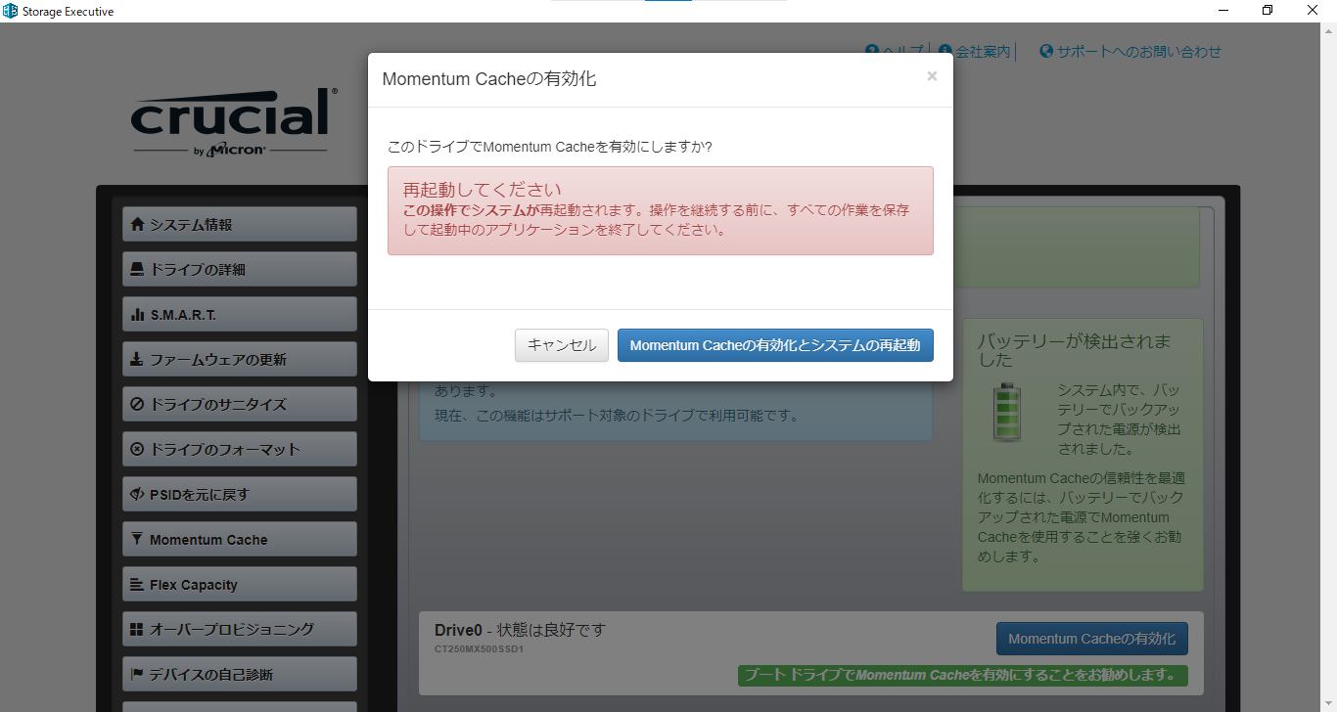Image resolution: width=1337 pixels, height=712 pixels.
Task: Click the model number CT250MX500SSD1
Action: click(x=480, y=648)
